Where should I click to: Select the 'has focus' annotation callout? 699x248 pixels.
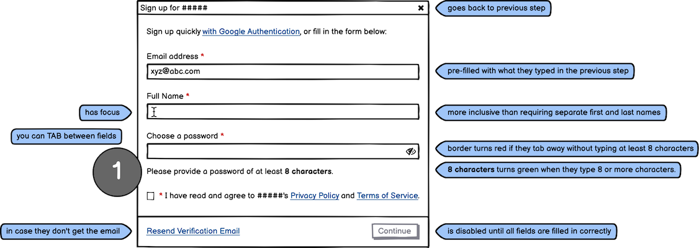pyautogui.click(x=105, y=113)
